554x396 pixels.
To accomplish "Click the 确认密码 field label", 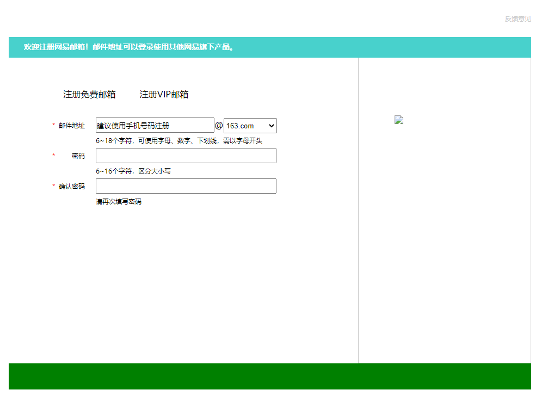I will (x=72, y=186).
